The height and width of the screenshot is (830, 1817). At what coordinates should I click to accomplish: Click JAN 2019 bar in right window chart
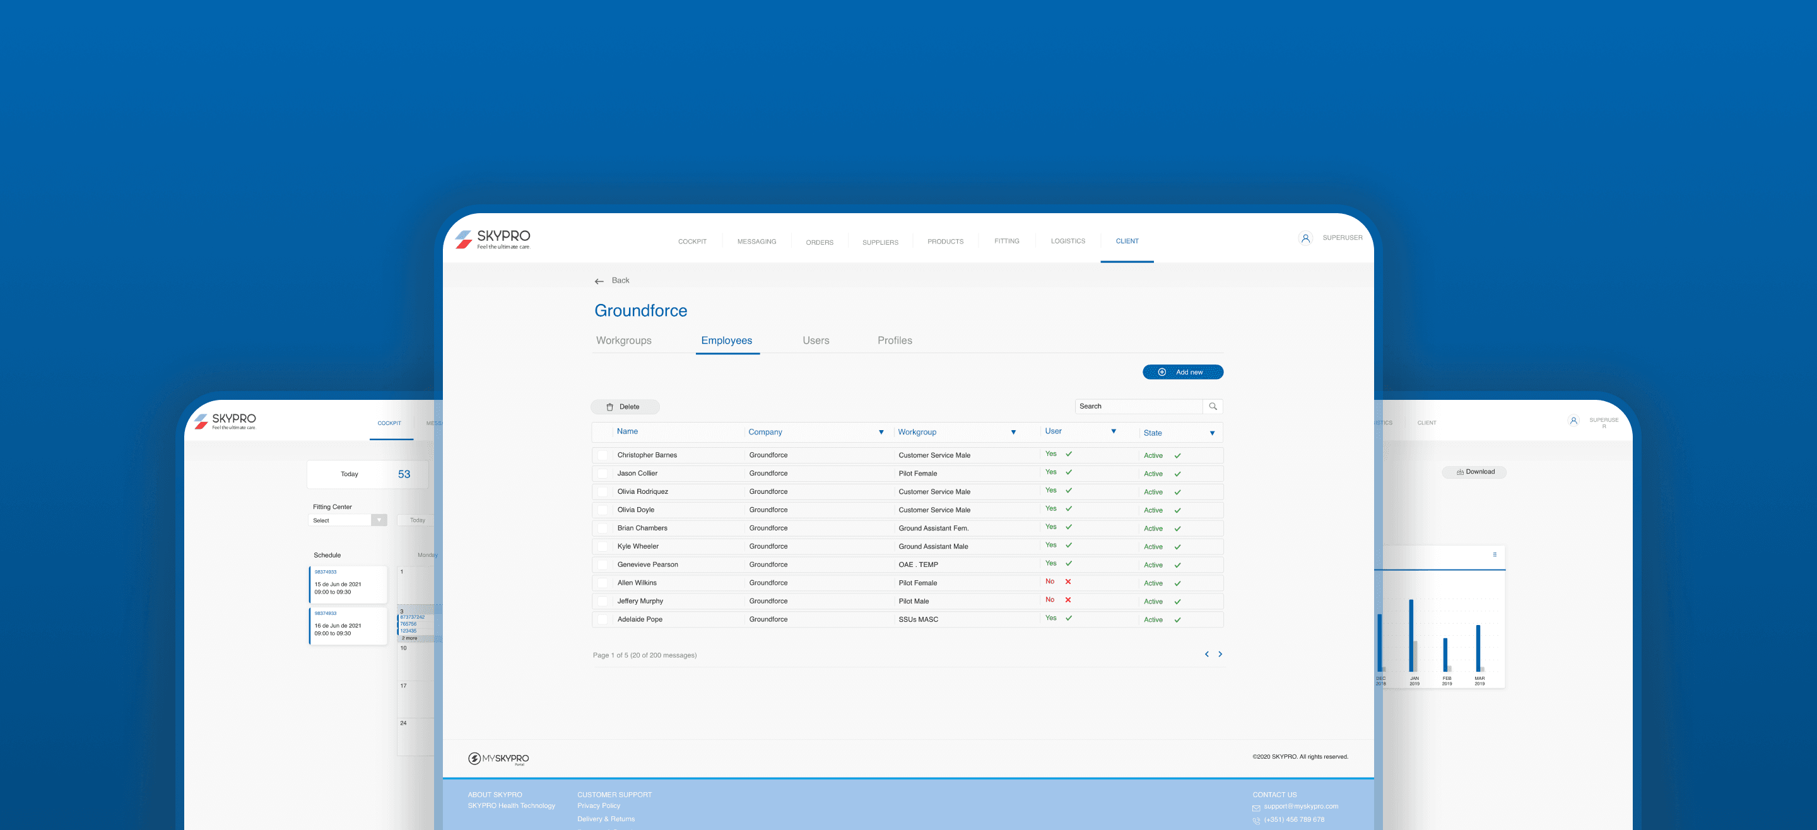coord(1411,635)
